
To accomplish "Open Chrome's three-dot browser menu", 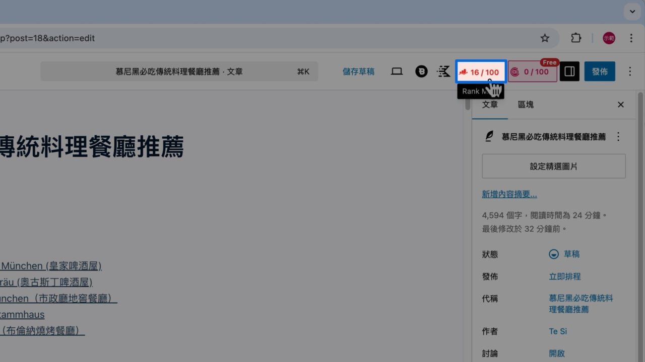I will tap(631, 38).
